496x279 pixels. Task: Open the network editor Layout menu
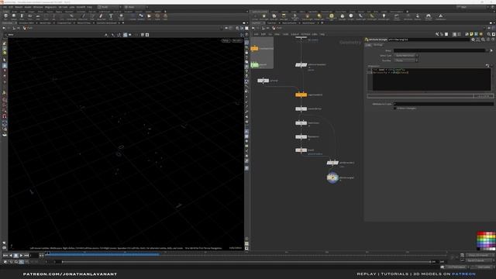[294, 34]
